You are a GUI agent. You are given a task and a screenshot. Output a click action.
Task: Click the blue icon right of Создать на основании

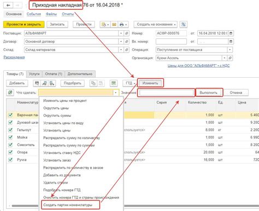184,24
